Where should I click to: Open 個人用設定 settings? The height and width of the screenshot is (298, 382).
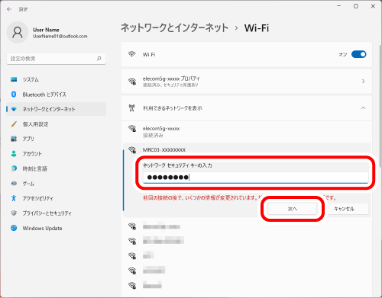pos(56,124)
